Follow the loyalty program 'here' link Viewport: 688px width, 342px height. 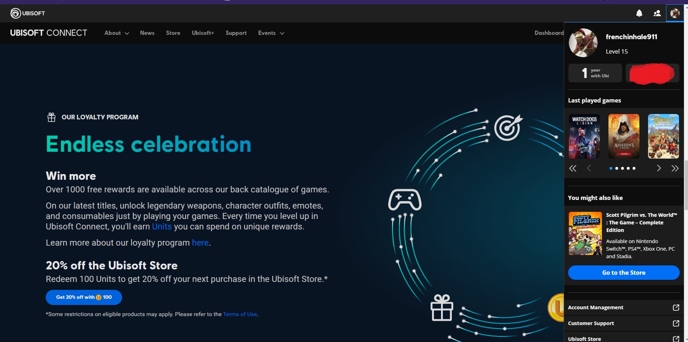[x=200, y=243]
